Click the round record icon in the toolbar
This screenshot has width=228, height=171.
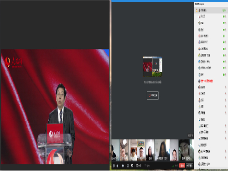pyautogui.click(x=132, y=166)
